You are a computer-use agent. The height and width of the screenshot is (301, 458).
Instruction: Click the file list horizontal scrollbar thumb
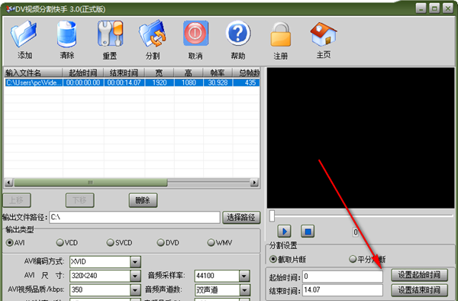click(x=91, y=183)
